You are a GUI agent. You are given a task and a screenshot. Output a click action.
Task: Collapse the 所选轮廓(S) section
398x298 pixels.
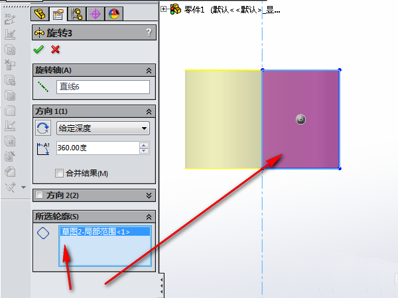tap(149, 217)
